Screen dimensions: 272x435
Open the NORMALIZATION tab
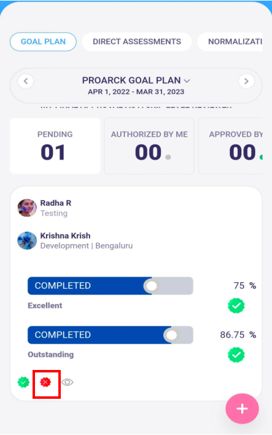pyautogui.click(x=230, y=42)
